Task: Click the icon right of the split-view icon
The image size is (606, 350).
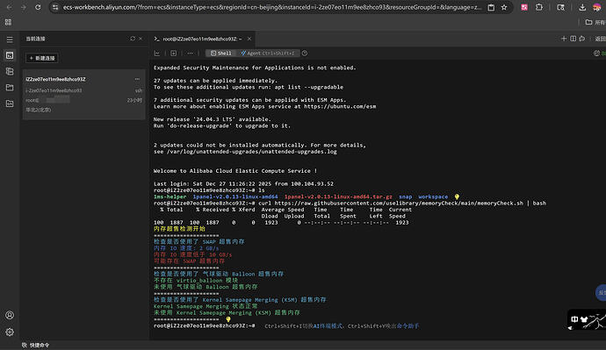Action: pyautogui.click(x=582, y=39)
